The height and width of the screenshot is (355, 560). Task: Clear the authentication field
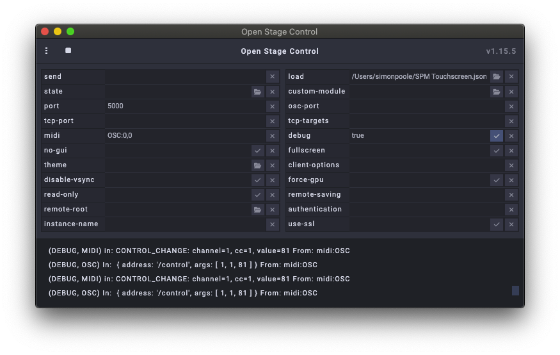[x=511, y=210]
